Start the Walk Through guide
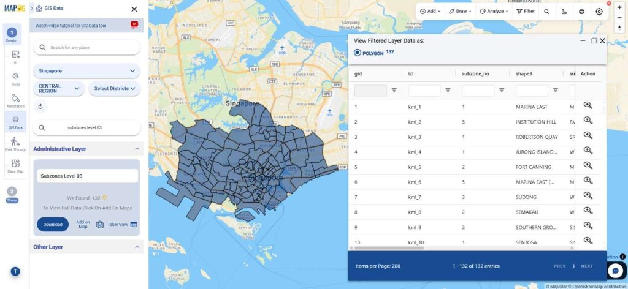The width and height of the screenshot is (628, 289). point(15,144)
